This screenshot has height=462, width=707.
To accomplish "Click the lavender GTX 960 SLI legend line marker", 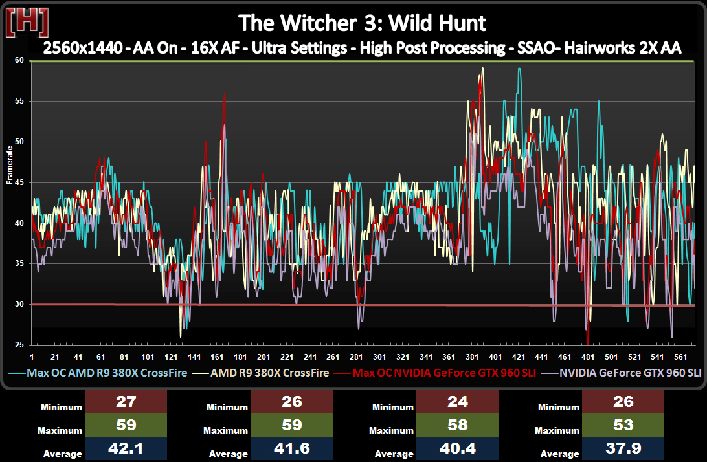I will 549,373.
